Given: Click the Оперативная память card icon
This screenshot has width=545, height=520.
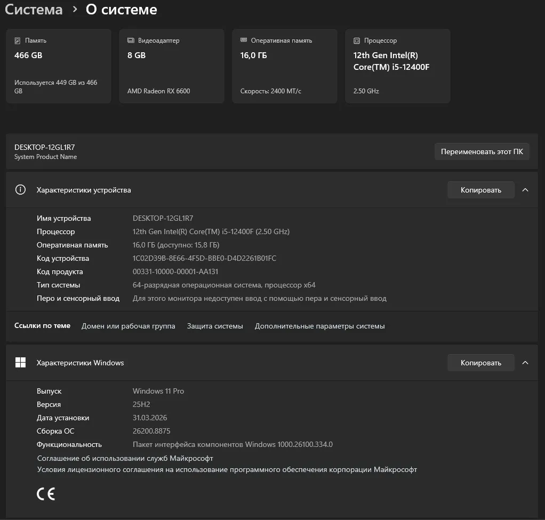Looking at the screenshot, I should (244, 40).
